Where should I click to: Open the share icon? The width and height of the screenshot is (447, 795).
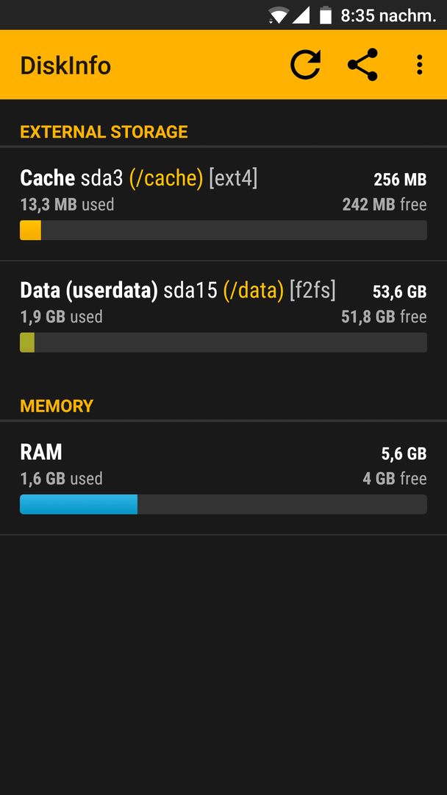coord(362,65)
